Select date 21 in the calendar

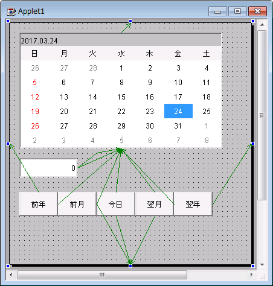(x=93, y=111)
